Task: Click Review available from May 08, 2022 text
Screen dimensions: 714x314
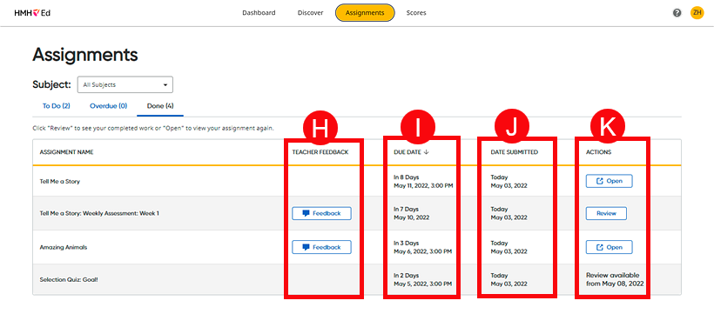Action: (615, 279)
